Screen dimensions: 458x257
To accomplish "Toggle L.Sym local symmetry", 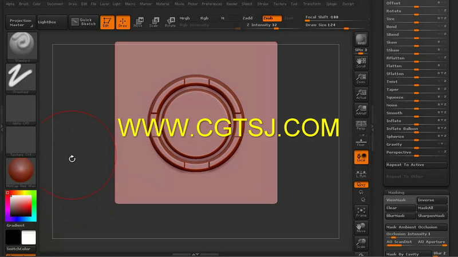I will pos(361,174).
